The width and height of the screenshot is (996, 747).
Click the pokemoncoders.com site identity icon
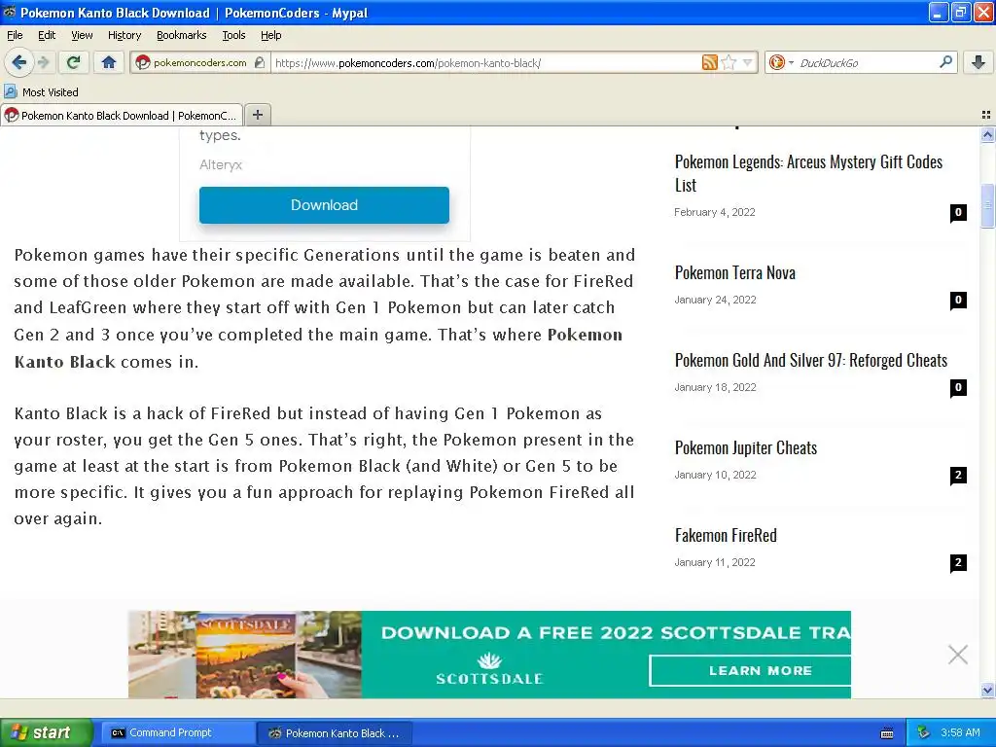143,62
